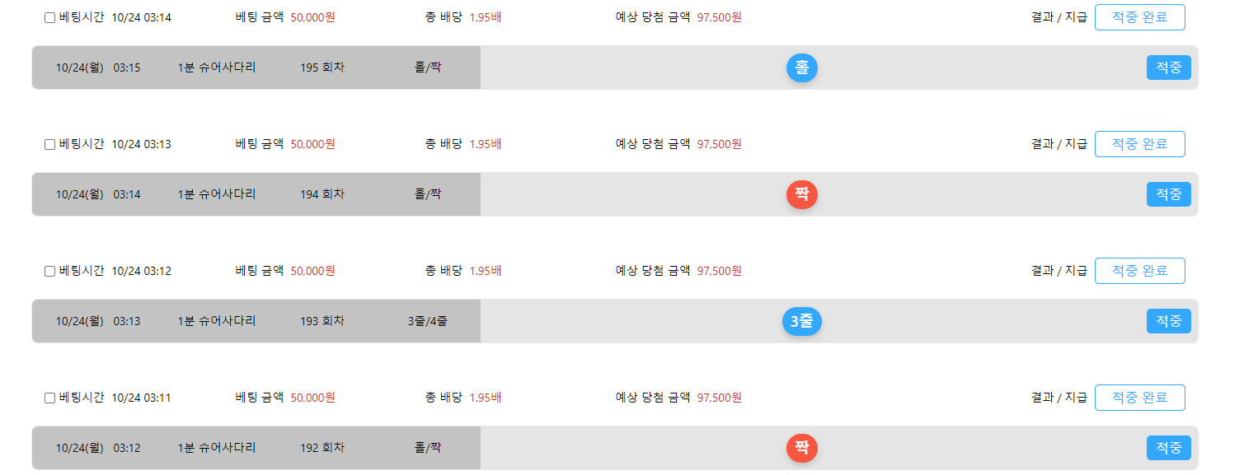Image resolution: width=1244 pixels, height=475 pixels.
Task: Click the 적중 badge in the 195 회차 row
Action: 1168,68
